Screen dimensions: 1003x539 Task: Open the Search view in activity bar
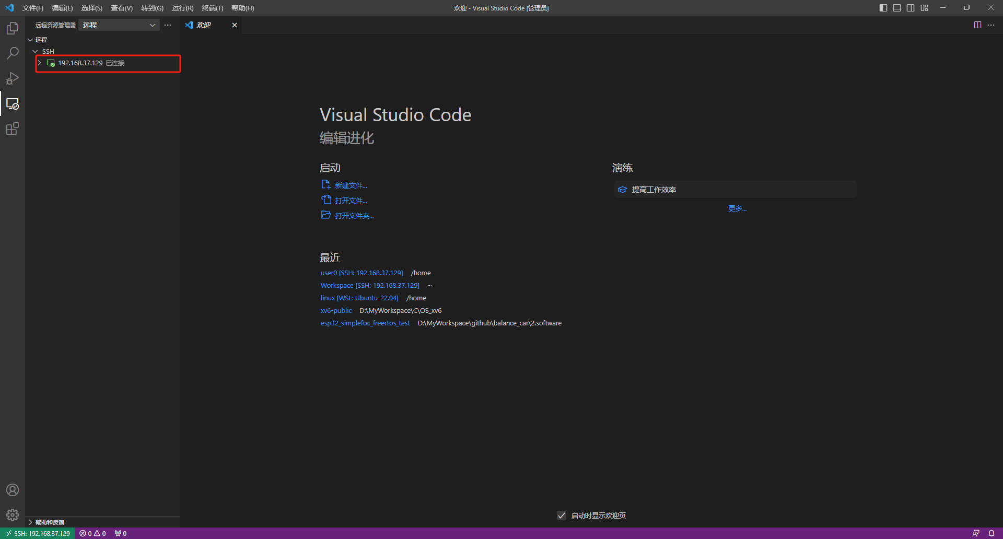[13, 53]
